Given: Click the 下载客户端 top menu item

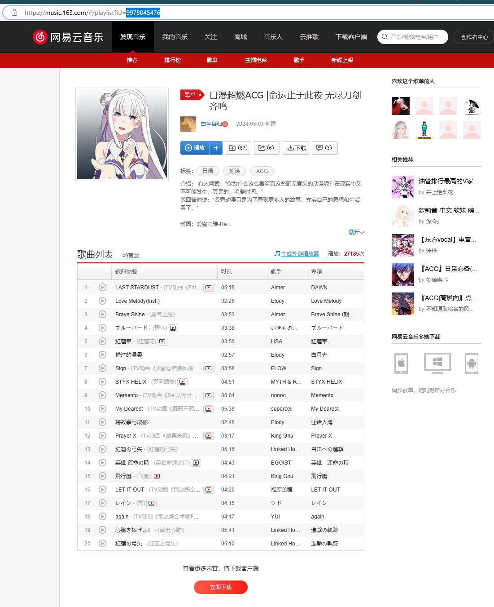Looking at the screenshot, I should (x=351, y=37).
